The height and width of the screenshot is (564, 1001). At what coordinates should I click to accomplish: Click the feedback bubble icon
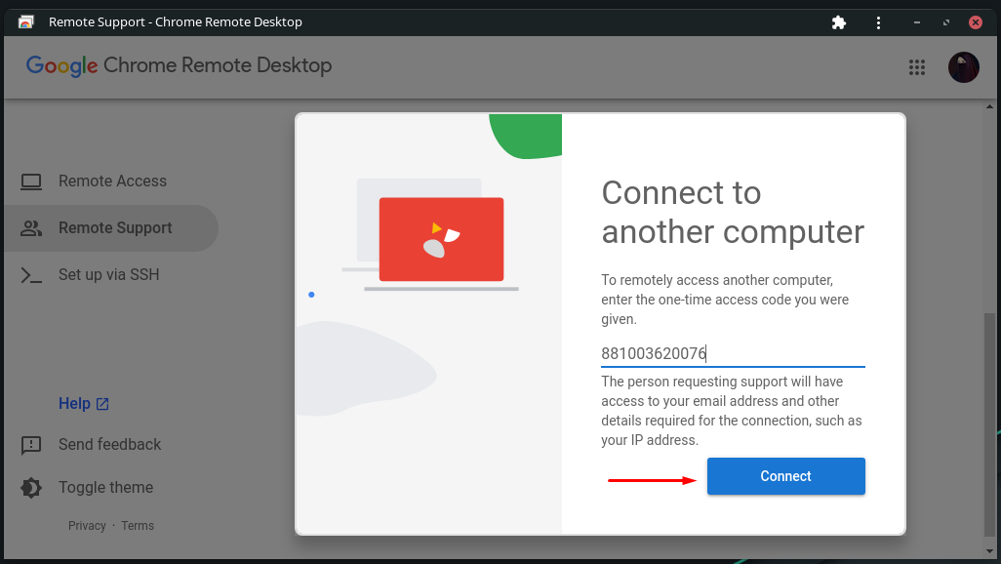[x=31, y=445]
